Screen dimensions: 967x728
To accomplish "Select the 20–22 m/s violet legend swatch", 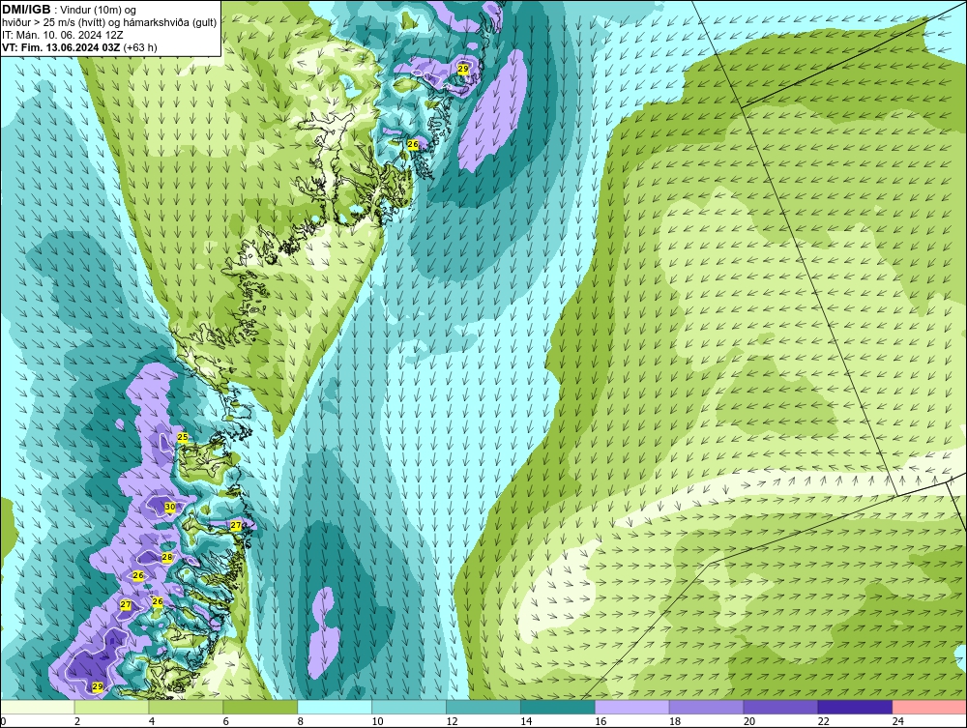I will 780,707.
